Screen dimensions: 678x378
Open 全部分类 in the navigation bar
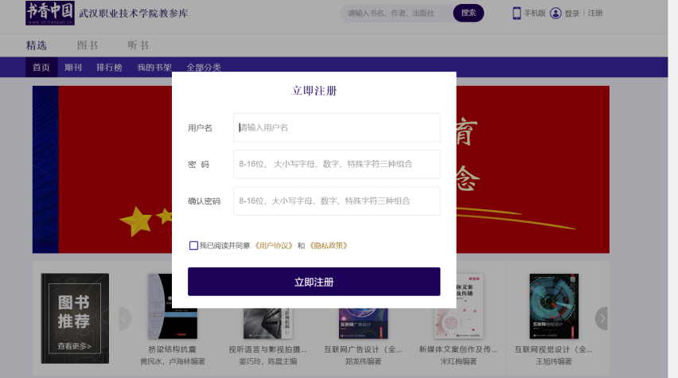pyautogui.click(x=204, y=67)
